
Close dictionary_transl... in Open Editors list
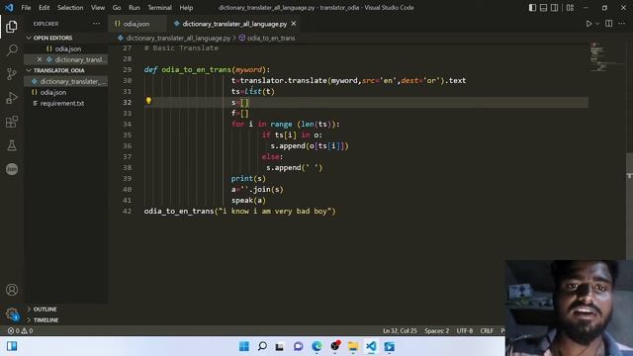pyautogui.click(x=40, y=59)
